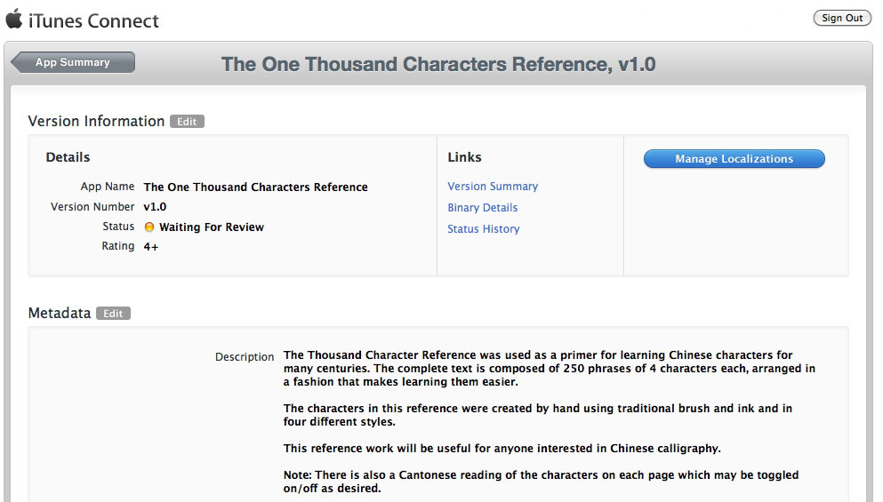Image resolution: width=883 pixels, height=502 pixels.
Task: Click the page title with v1.0
Action: coord(438,64)
